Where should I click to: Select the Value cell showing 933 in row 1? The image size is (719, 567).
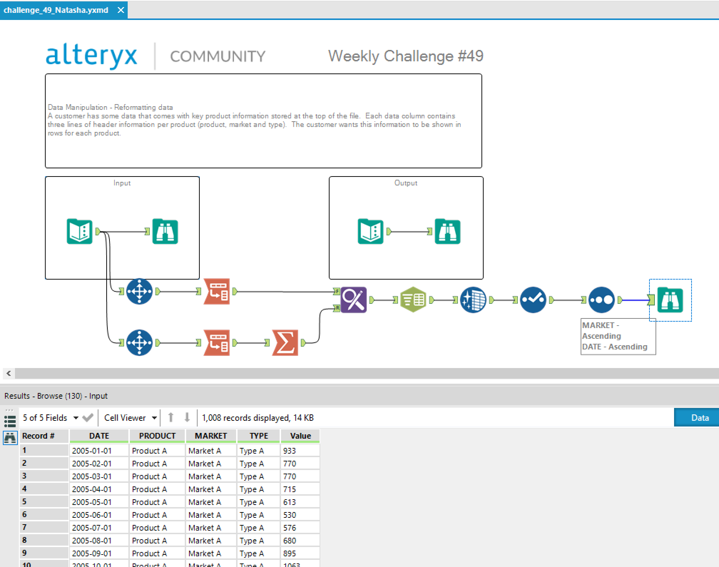coord(300,450)
